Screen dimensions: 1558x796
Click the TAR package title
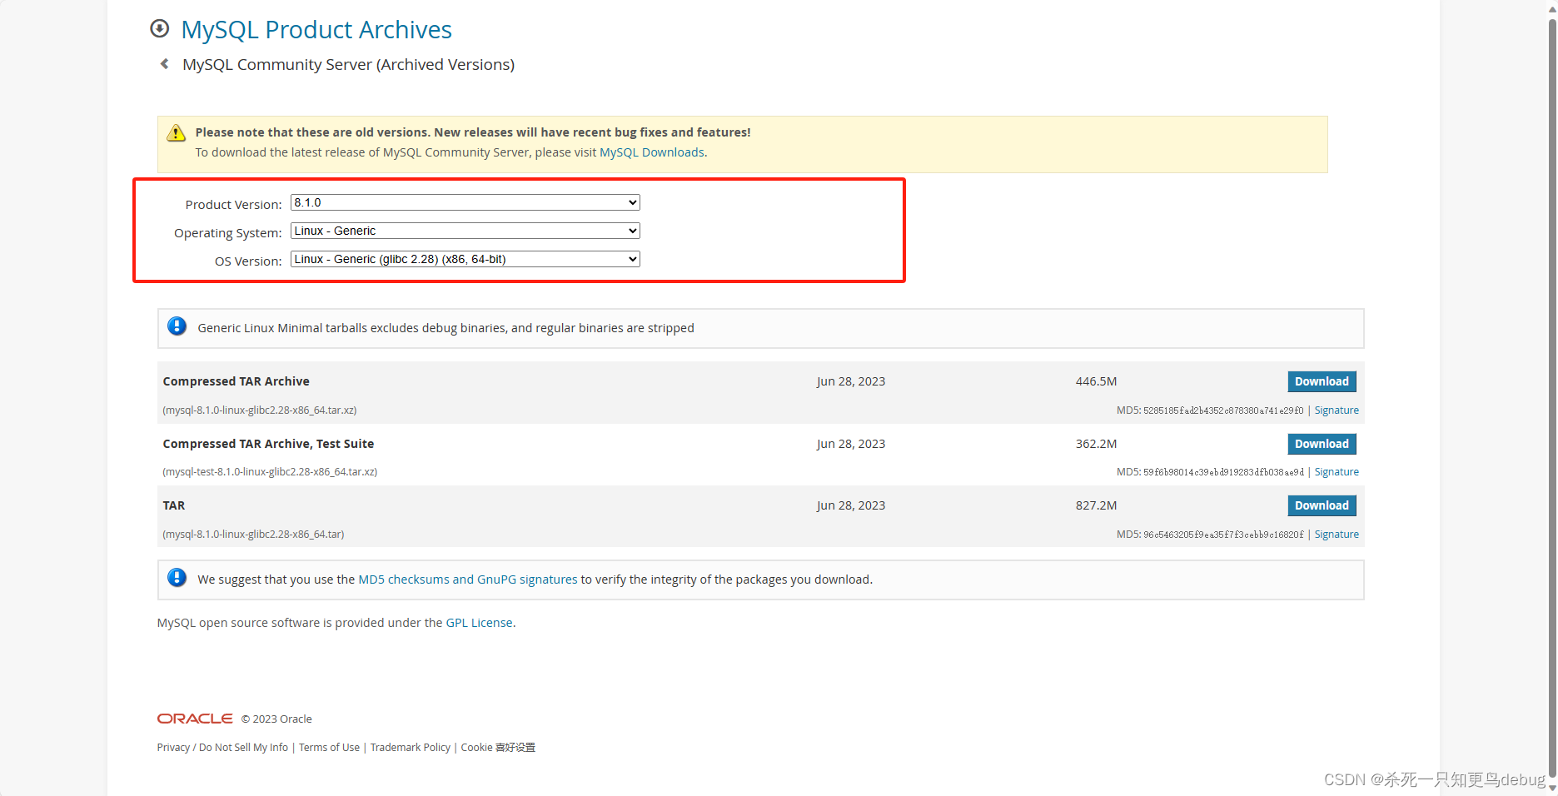[x=174, y=505]
